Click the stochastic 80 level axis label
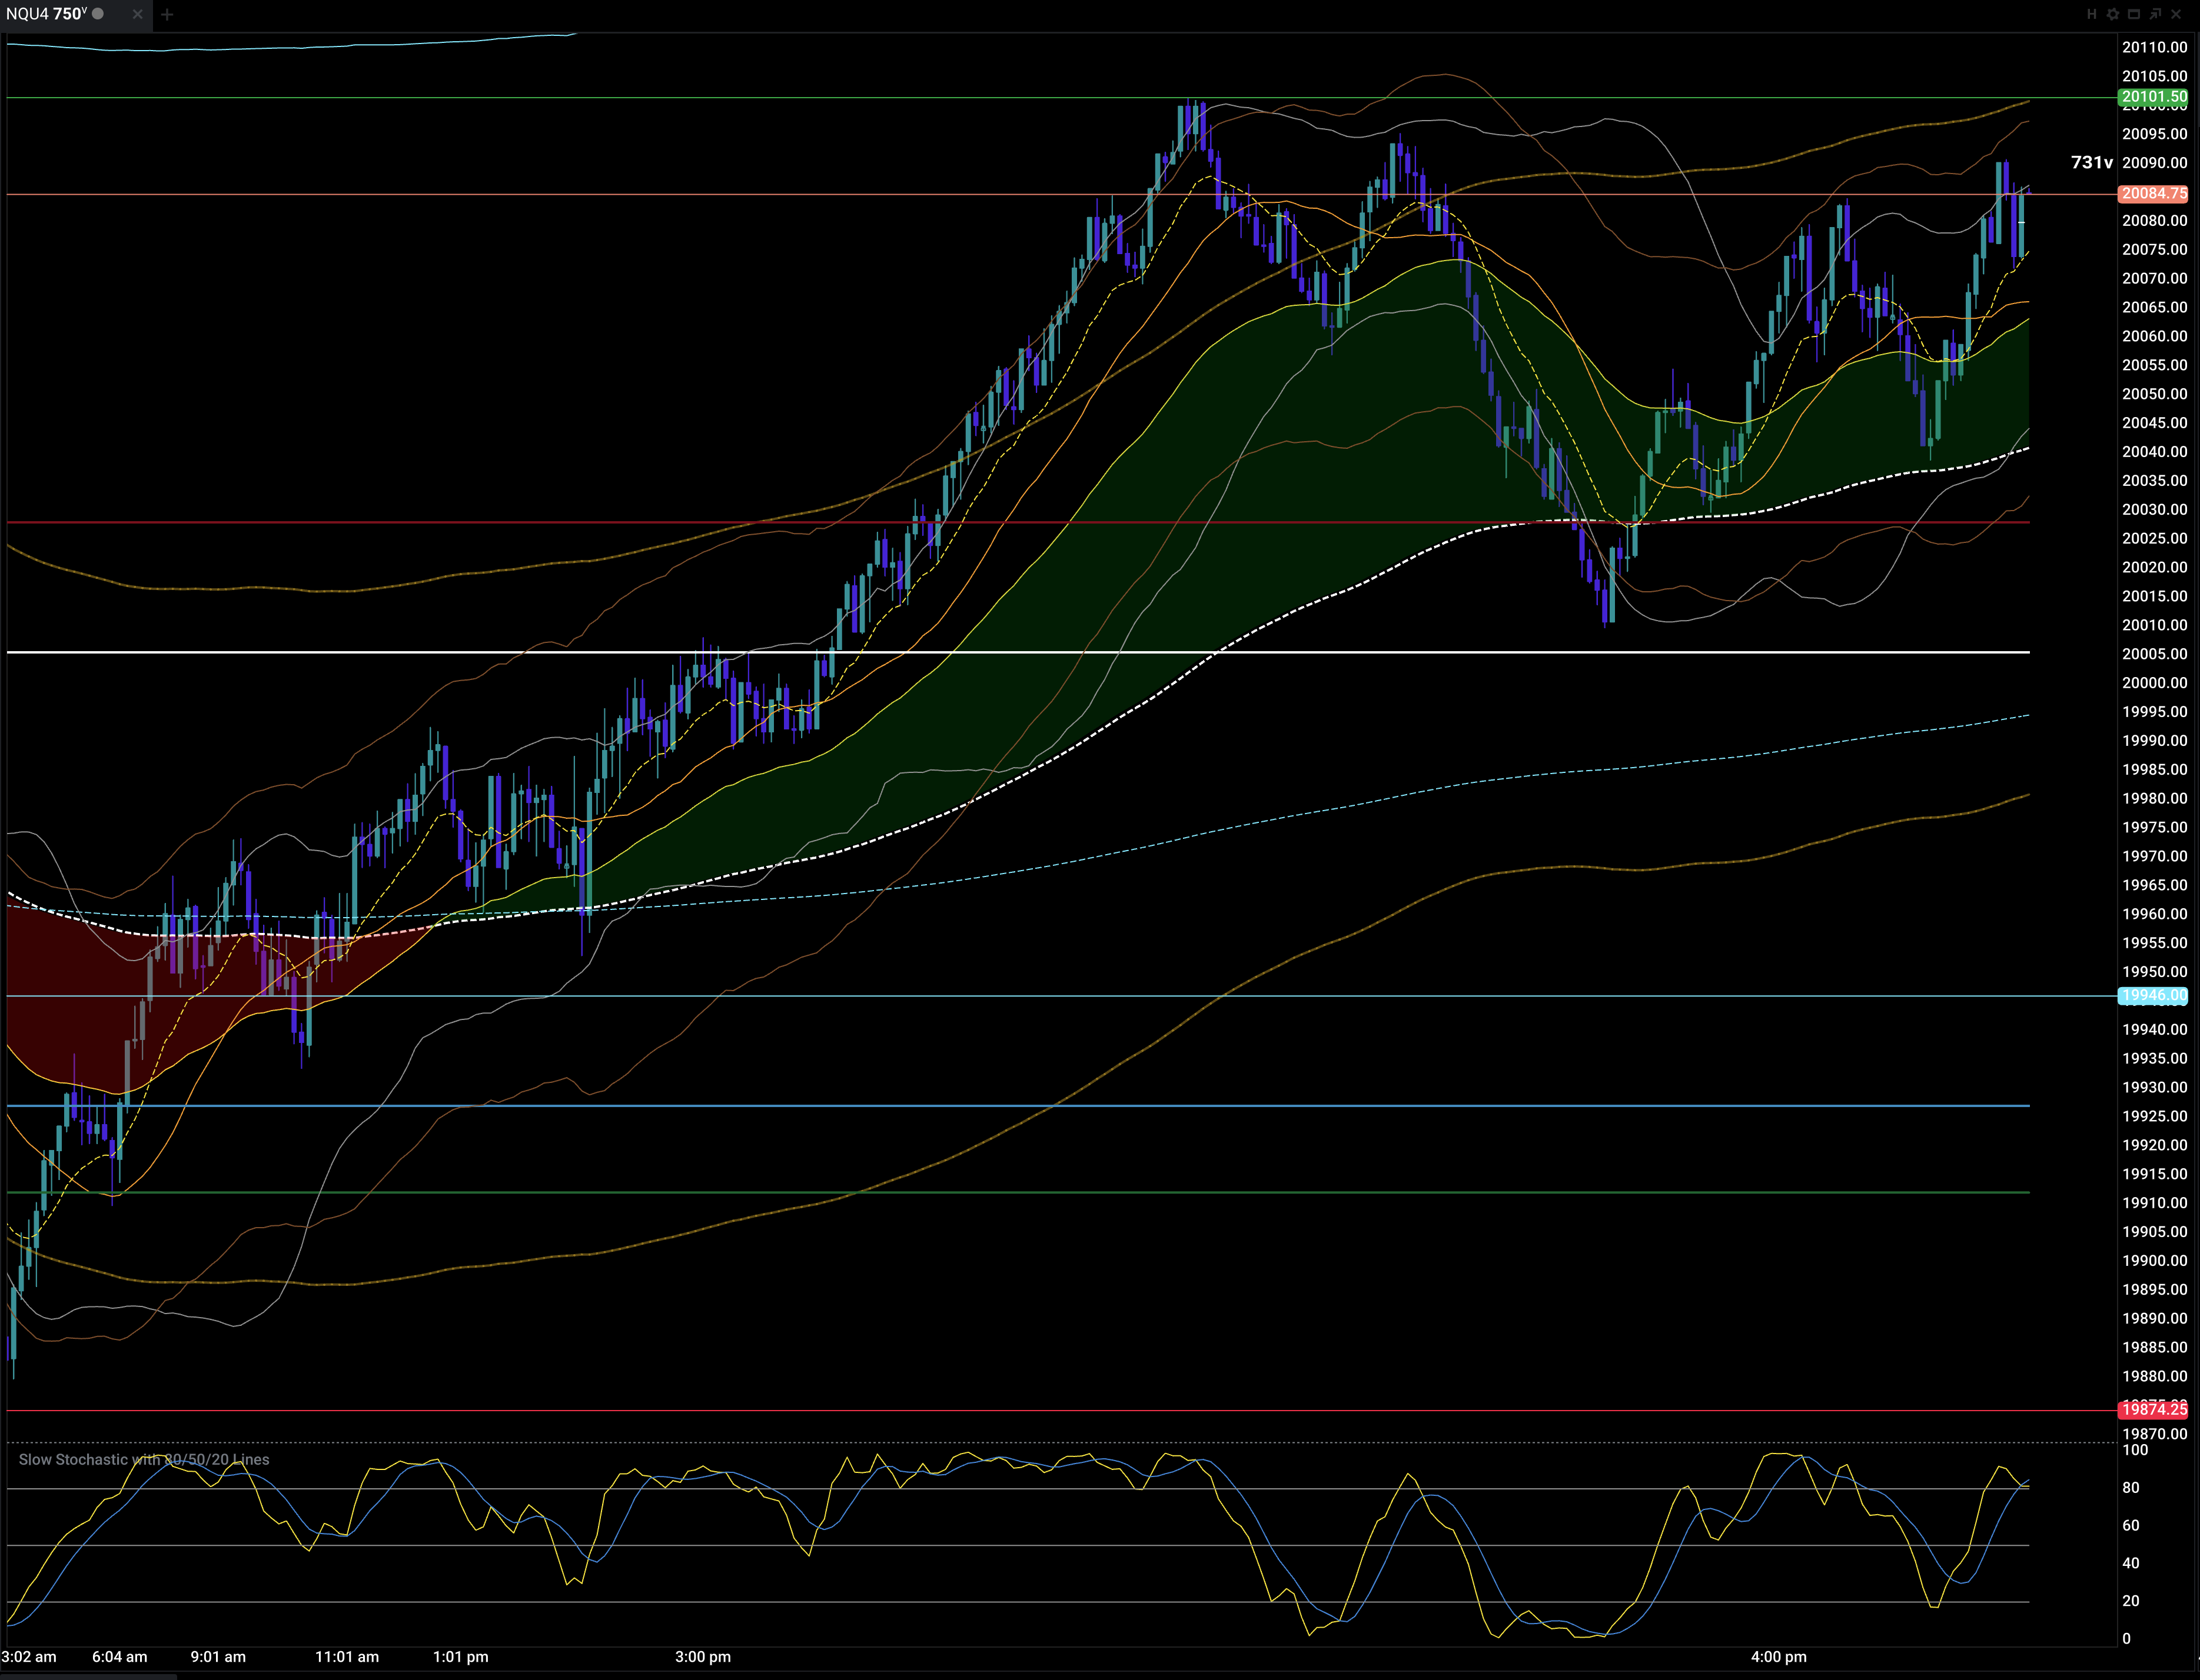The height and width of the screenshot is (1680, 2200). click(2131, 1488)
